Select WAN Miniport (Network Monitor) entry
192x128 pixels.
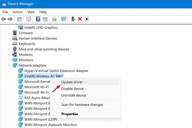tap(51, 125)
